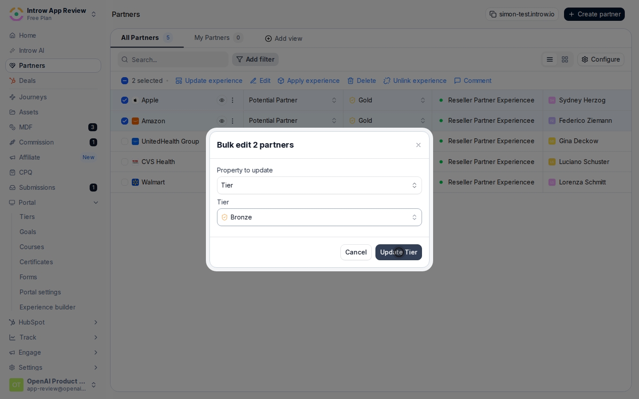The width and height of the screenshot is (639, 399).
Task: Open Amazon's Potential Partner dropdown
Action: pos(293,121)
